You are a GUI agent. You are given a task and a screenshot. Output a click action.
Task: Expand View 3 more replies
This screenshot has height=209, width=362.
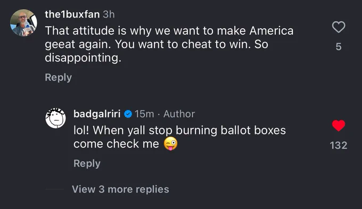[x=120, y=189]
